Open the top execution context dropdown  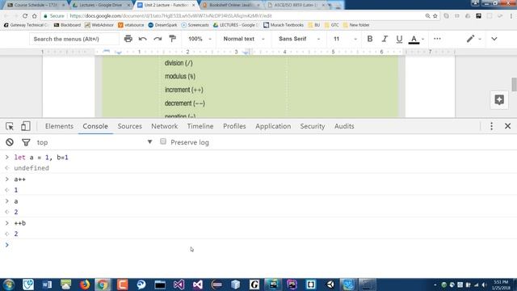95,142
